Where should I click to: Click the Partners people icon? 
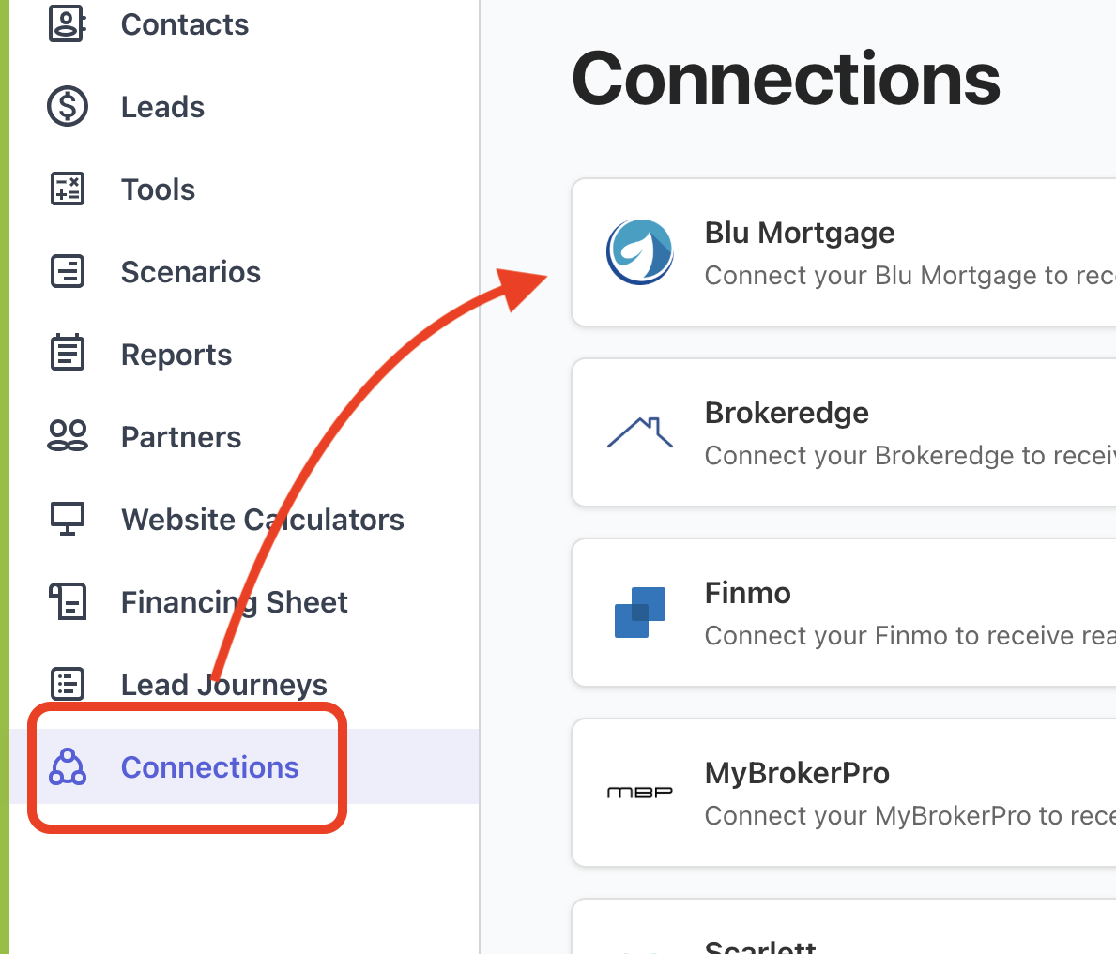click(68, 437)
